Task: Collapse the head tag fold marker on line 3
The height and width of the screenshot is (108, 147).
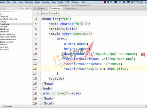Action: 40,19
